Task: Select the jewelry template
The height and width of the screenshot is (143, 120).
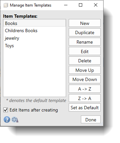Action: pos(35,38)
